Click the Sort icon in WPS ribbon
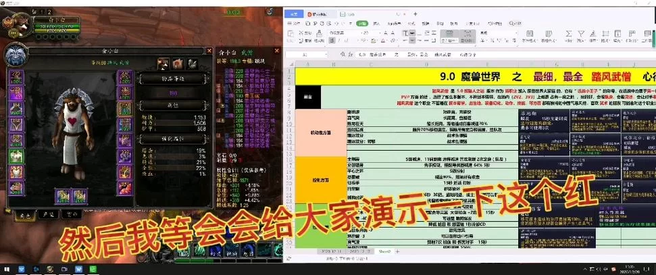The height and width of the screenshot is (275, 656). 593,34
